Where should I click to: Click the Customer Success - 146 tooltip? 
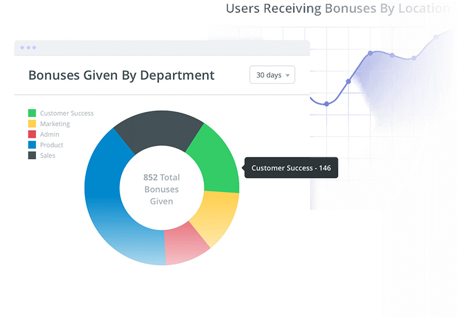coord(291,168)
